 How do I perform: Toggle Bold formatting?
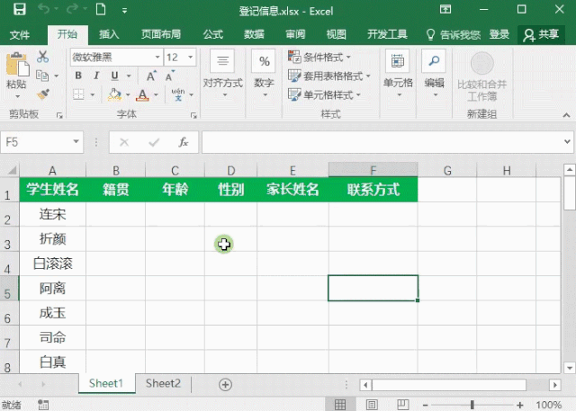coord(78,76)
